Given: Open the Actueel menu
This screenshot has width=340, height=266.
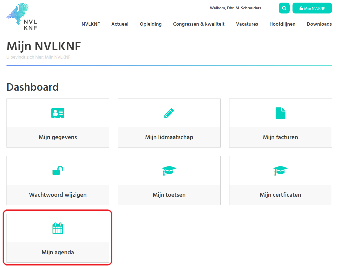Looking at the screenshot, I should click(x=120, y=24).
